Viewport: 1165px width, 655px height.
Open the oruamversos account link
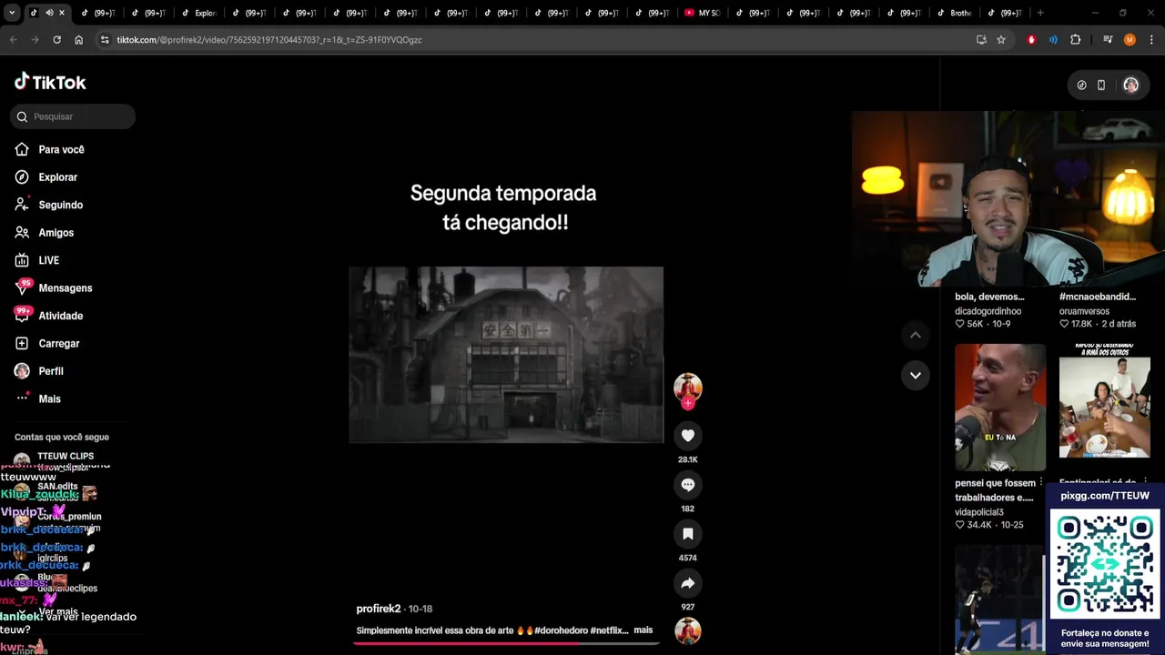click(1084, 311)
